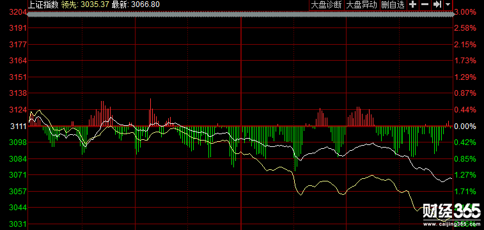This screenshot has width=484, height=230.
Task: Click the 0.00% baseline percentage label
Action: point(466,126)
